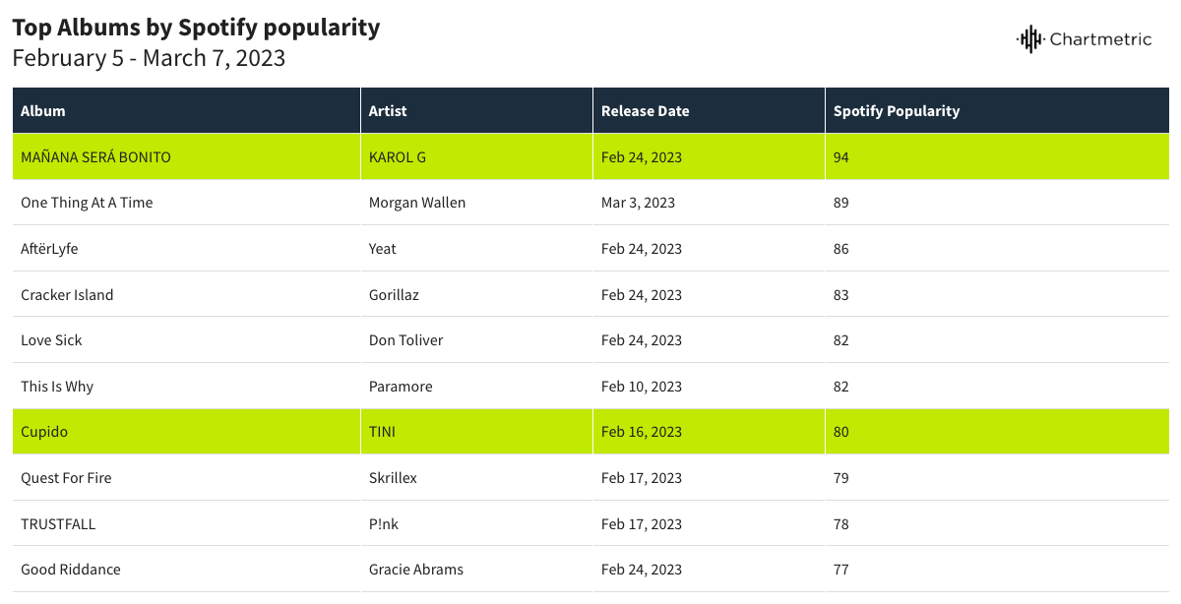The image size is (1181, 604).
Task: Sort by the Album column header
Action: tap(43, 111)
